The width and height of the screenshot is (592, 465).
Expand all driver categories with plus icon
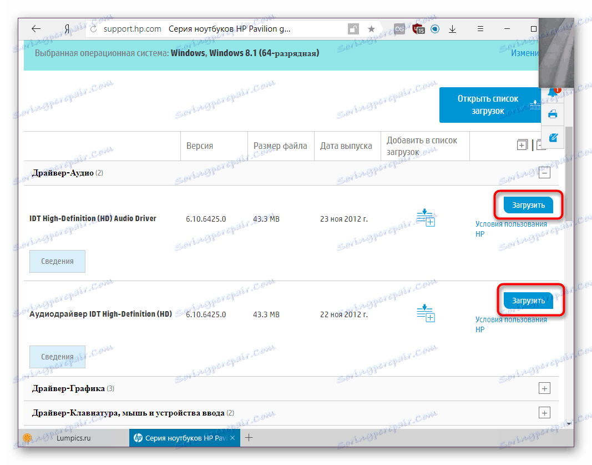522,145
